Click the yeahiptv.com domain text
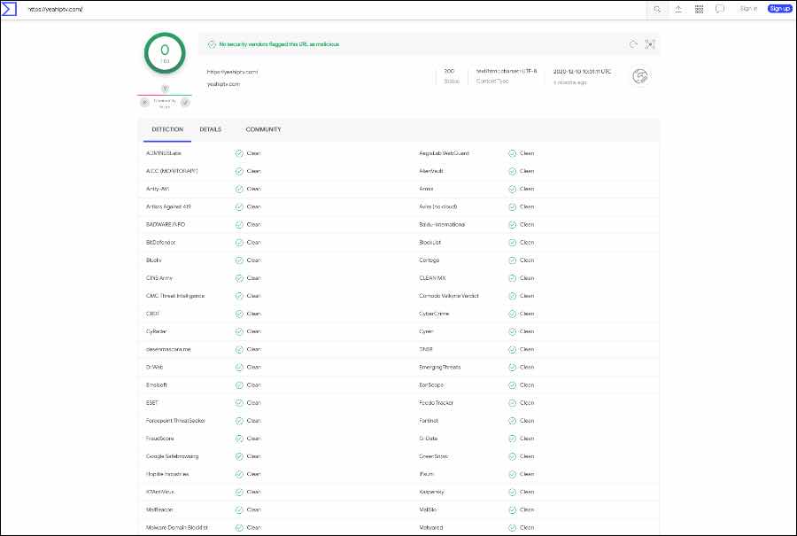This screenshot has height=536, width=797. (223, 84)
